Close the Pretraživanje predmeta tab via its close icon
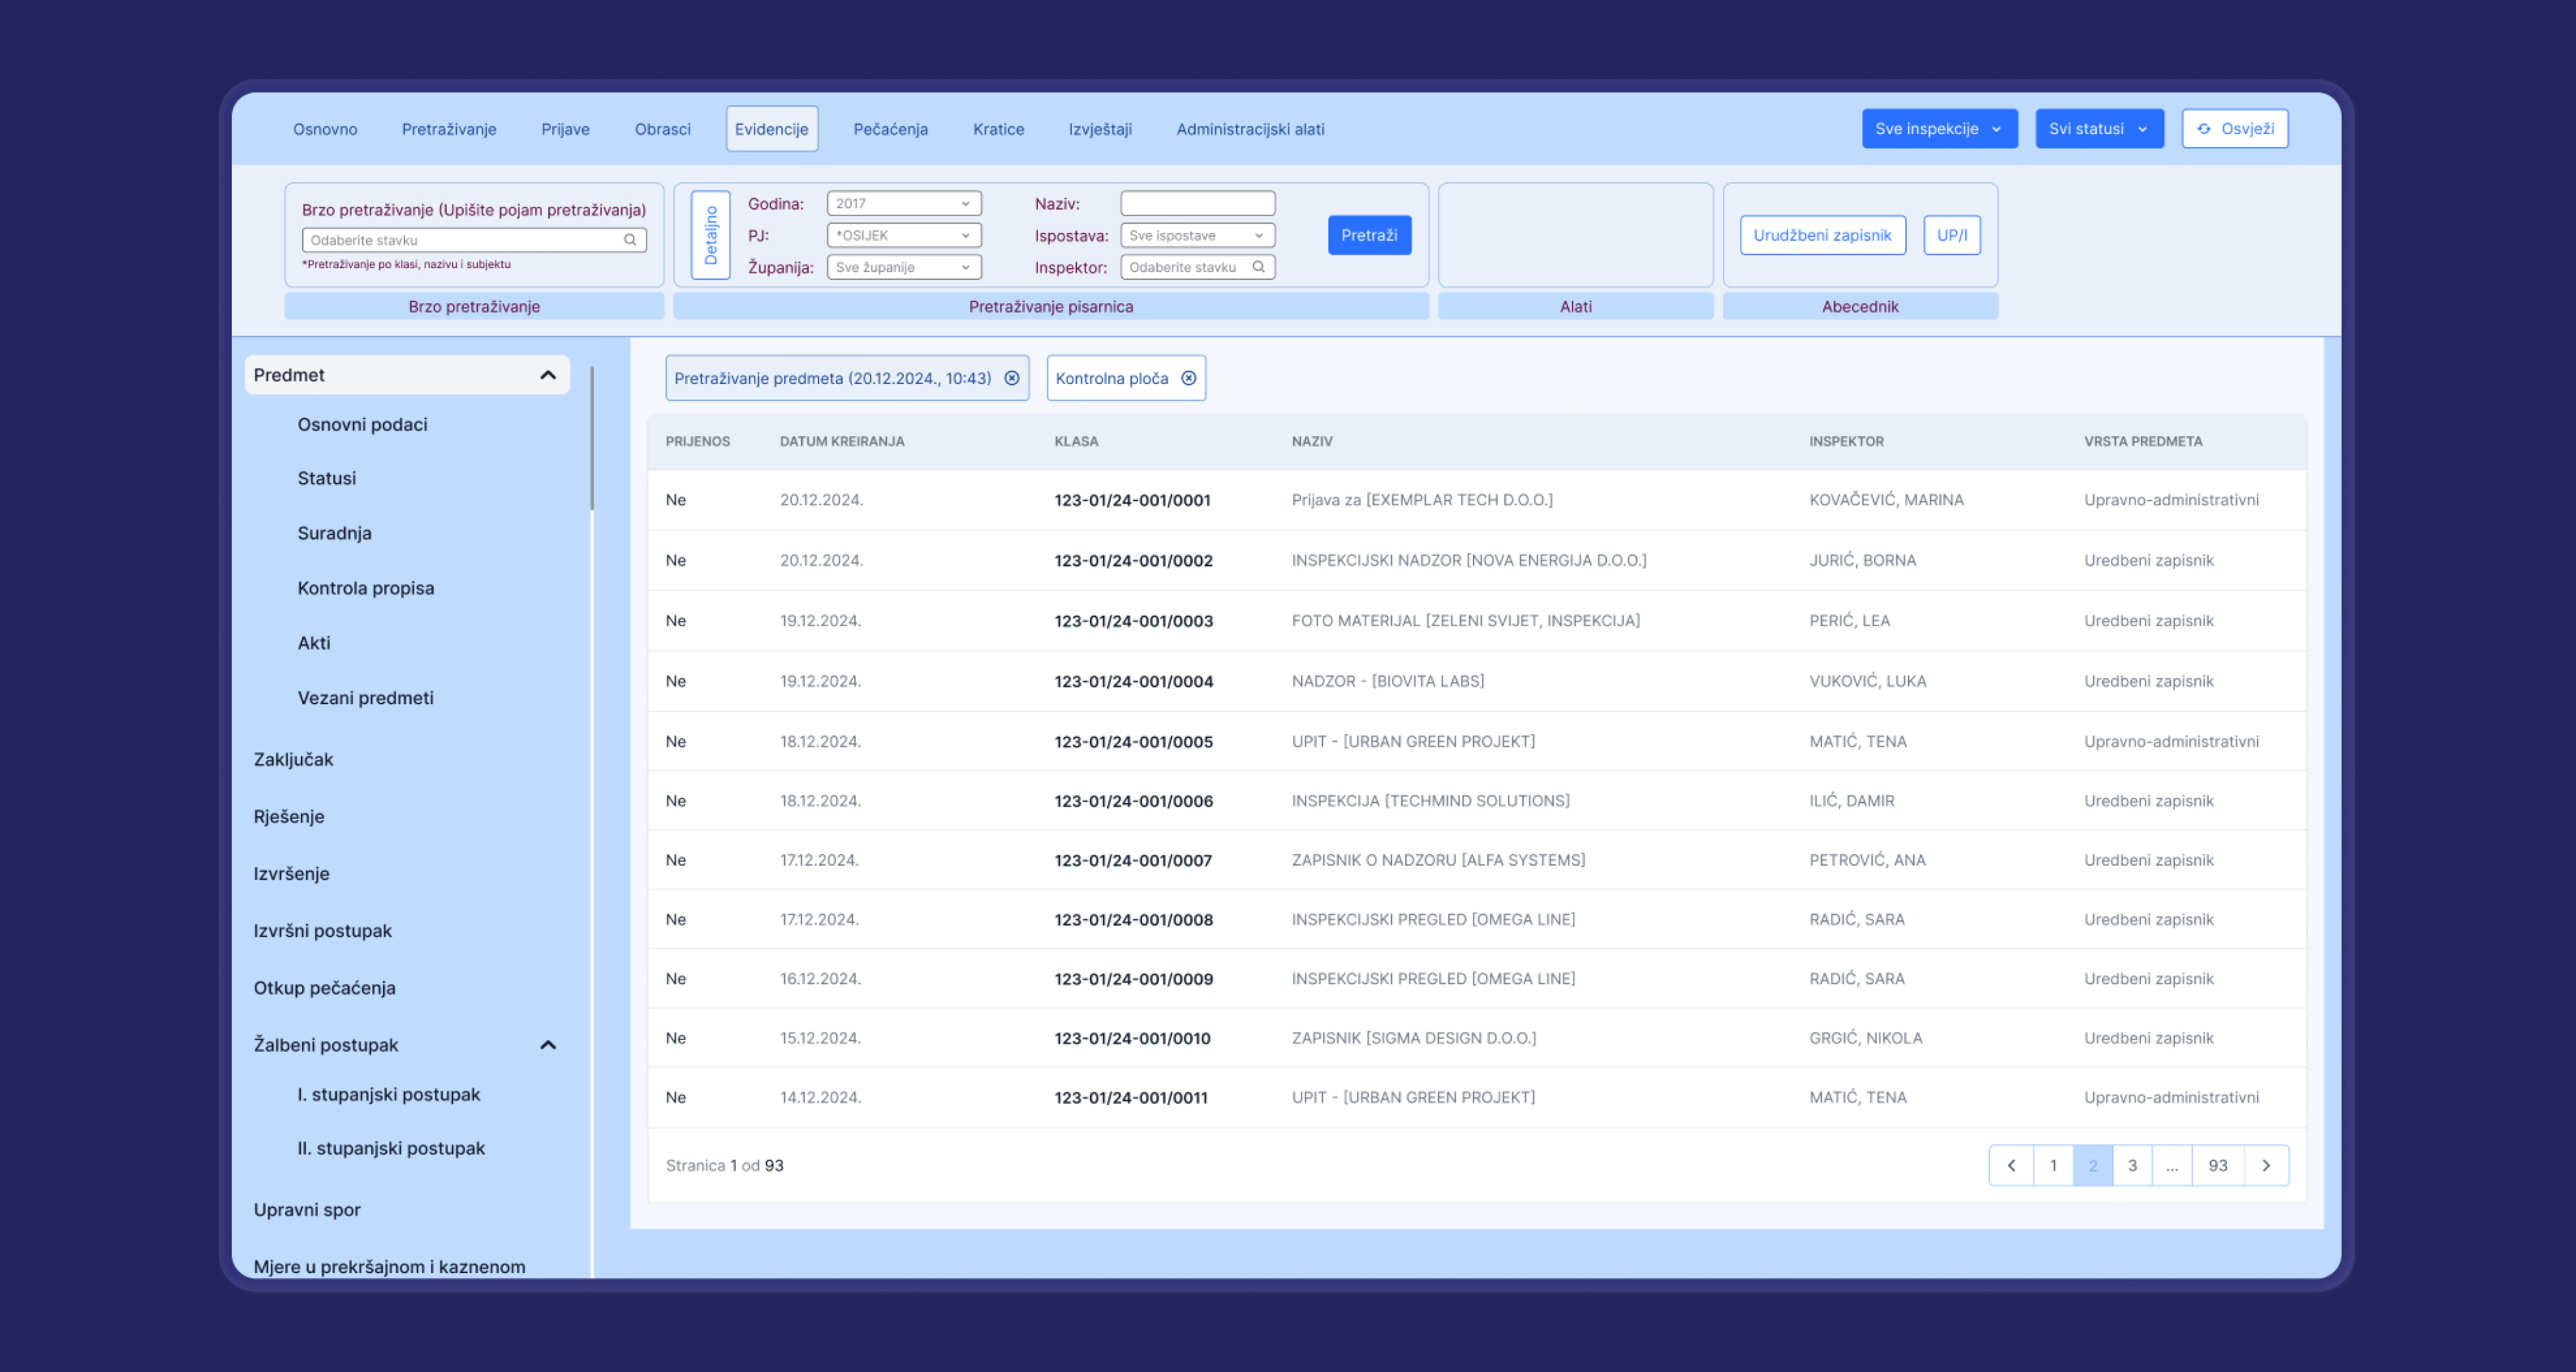 coord(1011,378)
